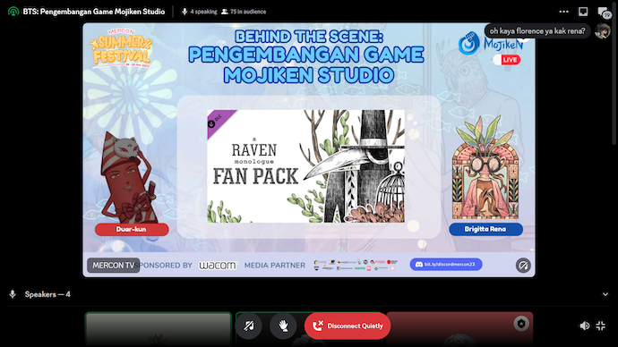Click the green stage channel icon
The image size is (618, 347).
click(13, 12)
